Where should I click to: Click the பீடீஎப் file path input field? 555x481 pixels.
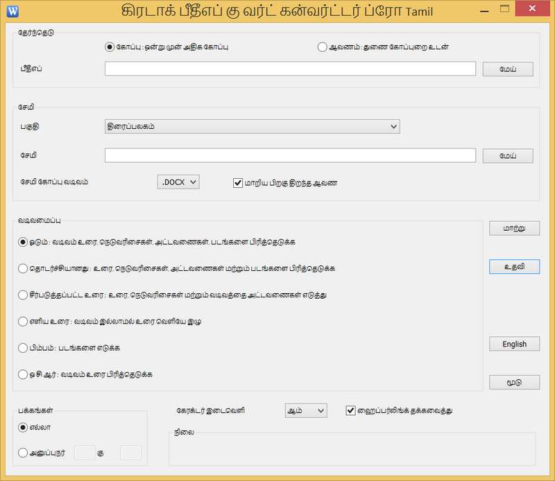[290, 69]
